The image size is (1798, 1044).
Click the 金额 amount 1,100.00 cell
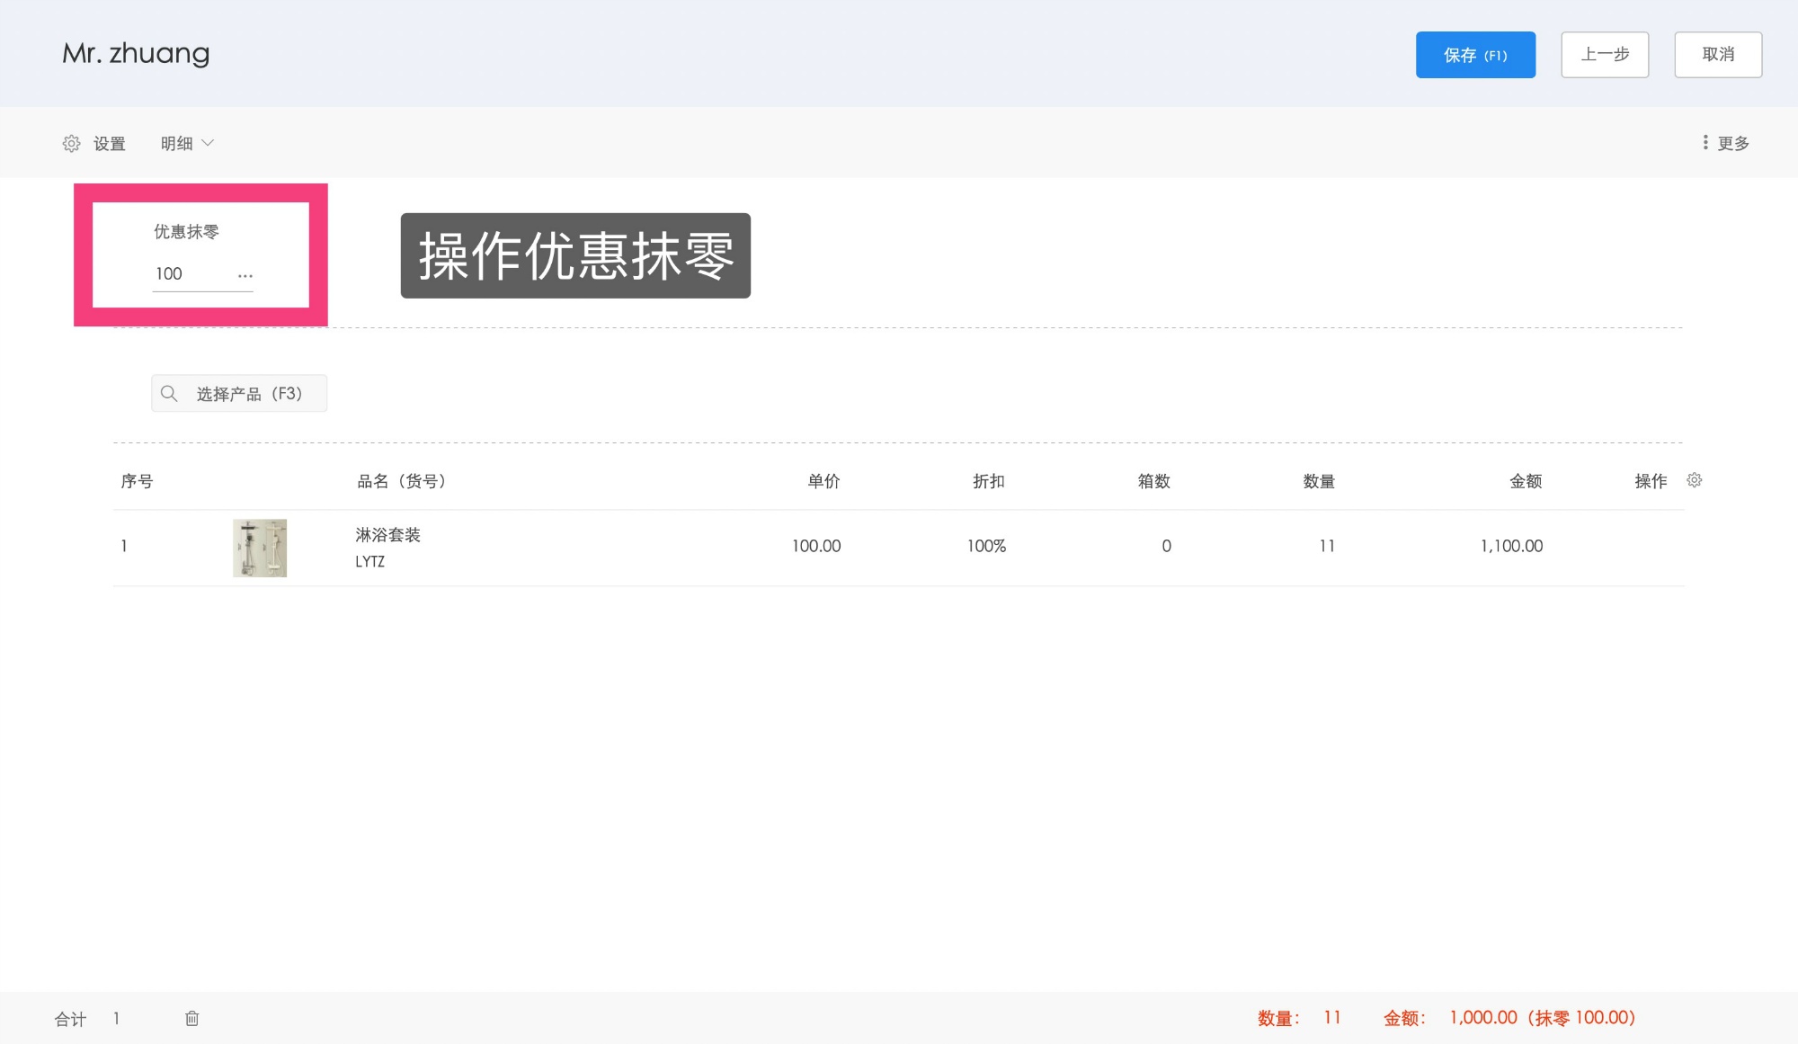(x=1511, y=546)
